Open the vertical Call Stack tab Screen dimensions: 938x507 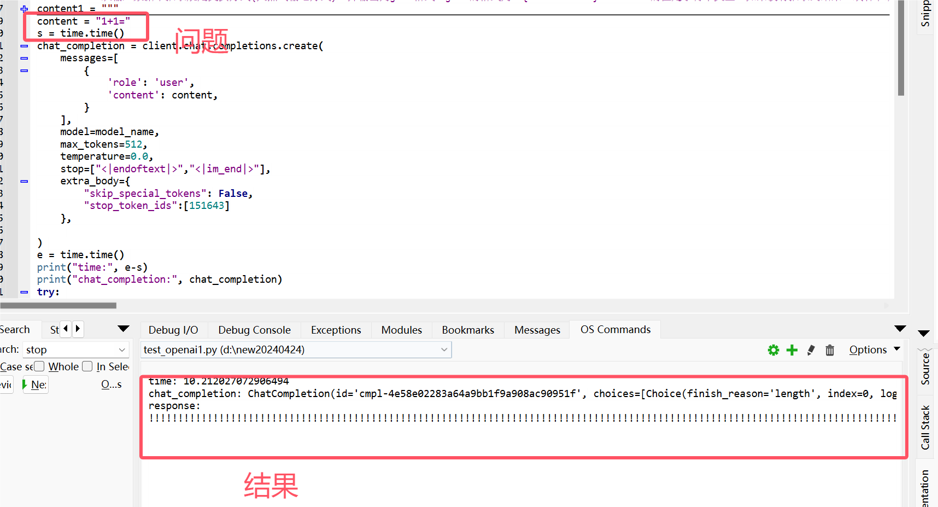tap(925, 428)
